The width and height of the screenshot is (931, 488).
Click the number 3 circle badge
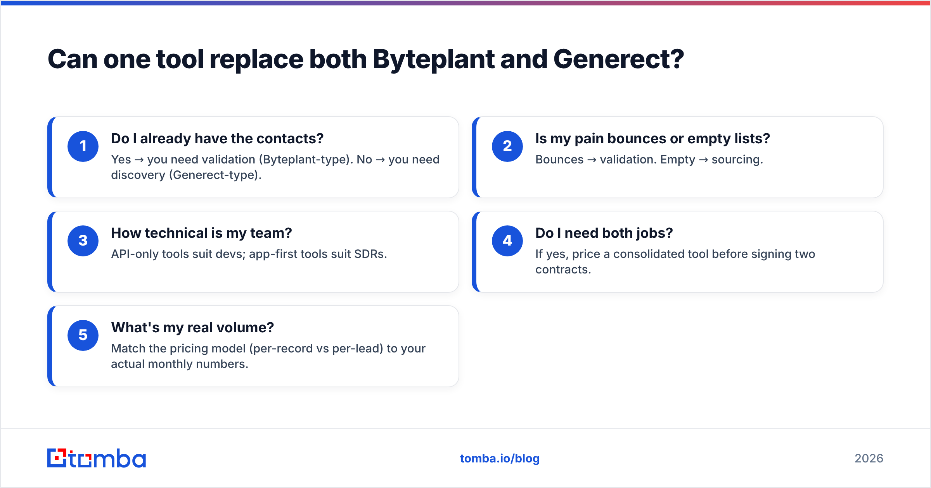point(83,241)
